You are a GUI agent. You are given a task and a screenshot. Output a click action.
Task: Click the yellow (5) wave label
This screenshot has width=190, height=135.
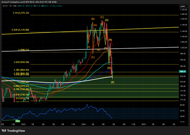pyautogui.click(x=112, y=82)
